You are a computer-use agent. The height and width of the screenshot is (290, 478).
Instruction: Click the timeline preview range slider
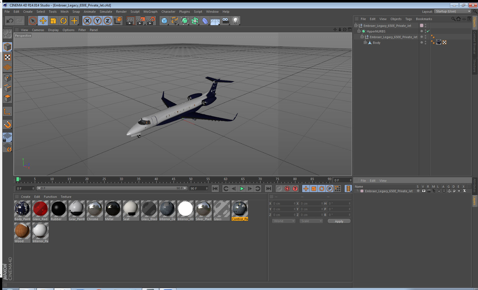coord(112,188)
